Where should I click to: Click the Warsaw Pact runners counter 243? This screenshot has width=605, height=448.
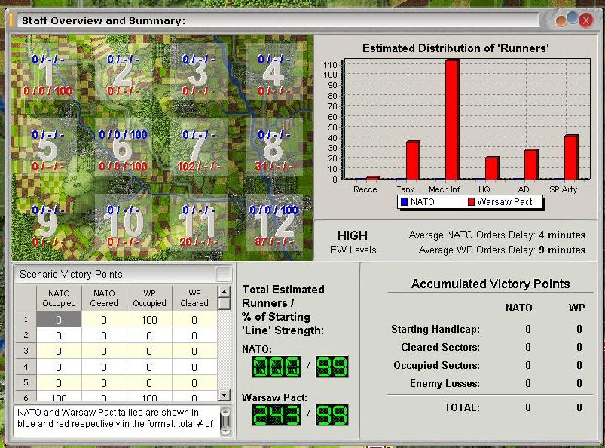pos(277,415)
